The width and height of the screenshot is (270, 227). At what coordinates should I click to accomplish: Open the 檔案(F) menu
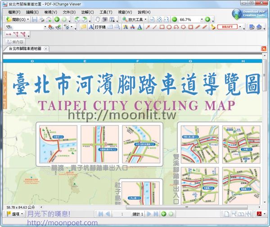(x=14, y=12)
